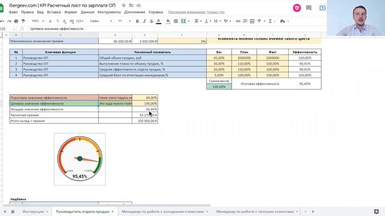385x216 pixels.
Task: Open the Правка menu
Action: [x=27, y=12]
